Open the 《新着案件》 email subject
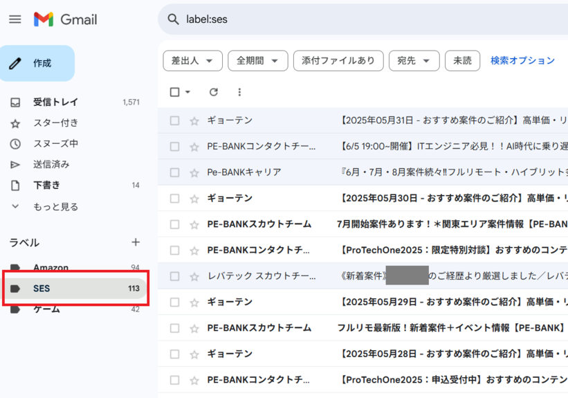Viewport: 568px width, 398px height. 452,276
